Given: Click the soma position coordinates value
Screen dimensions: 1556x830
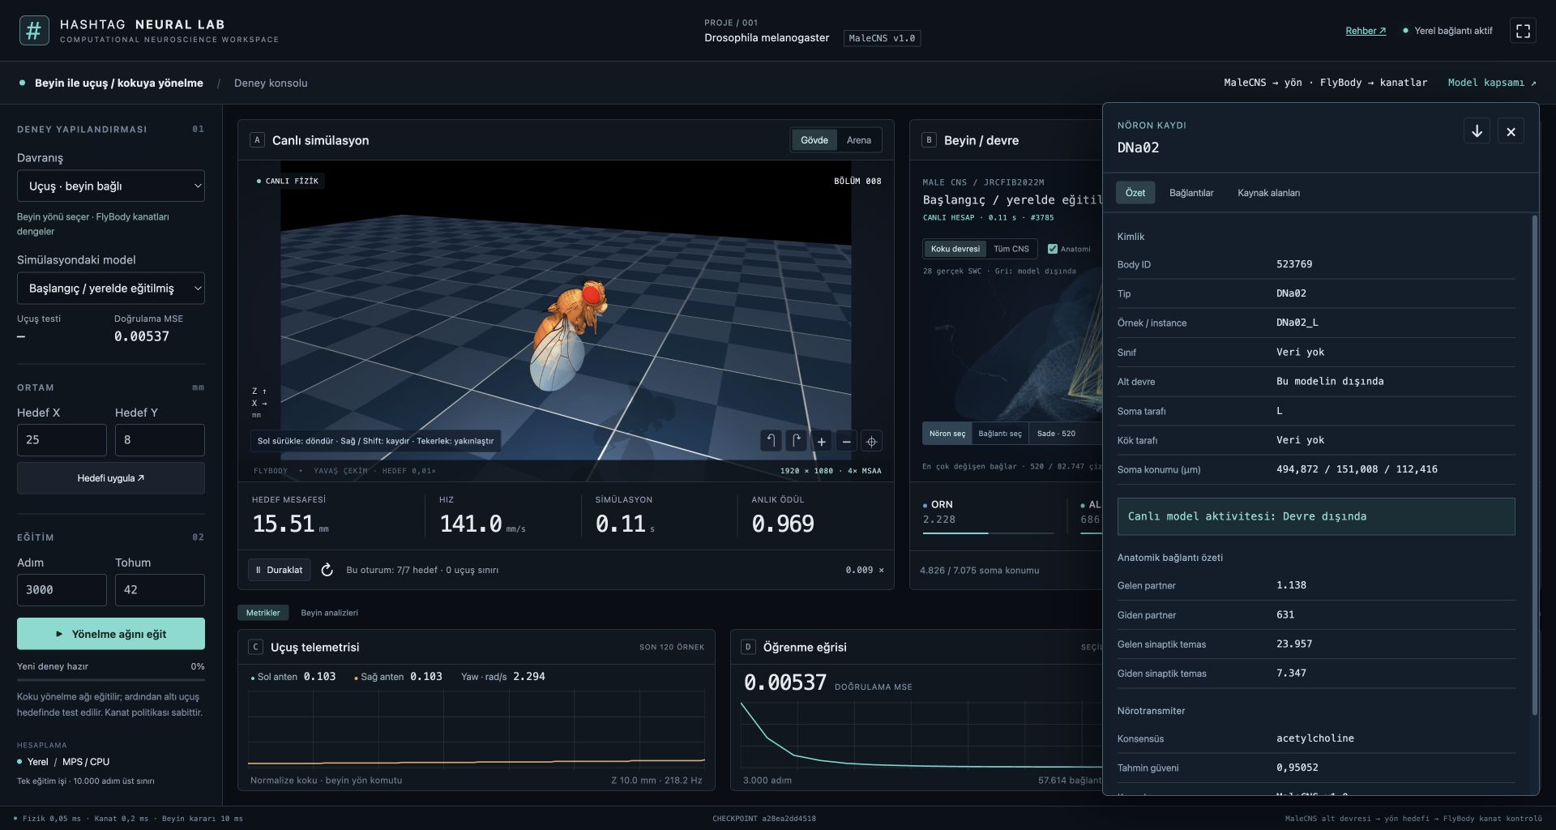Looking at the screenshot, I should click(x=1357, y=469).
